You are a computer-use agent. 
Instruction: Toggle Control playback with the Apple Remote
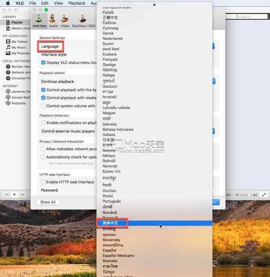click(43, 90)
